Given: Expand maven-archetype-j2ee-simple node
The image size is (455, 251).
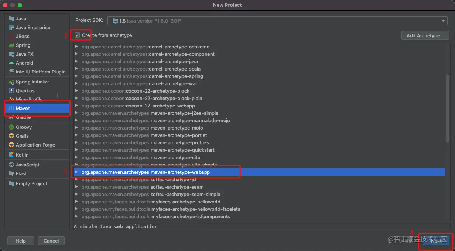Looking at the screenshot, I should [76, 113].
